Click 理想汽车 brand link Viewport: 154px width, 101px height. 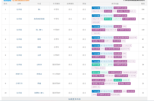pyautogui.click(x=19, y=74)
